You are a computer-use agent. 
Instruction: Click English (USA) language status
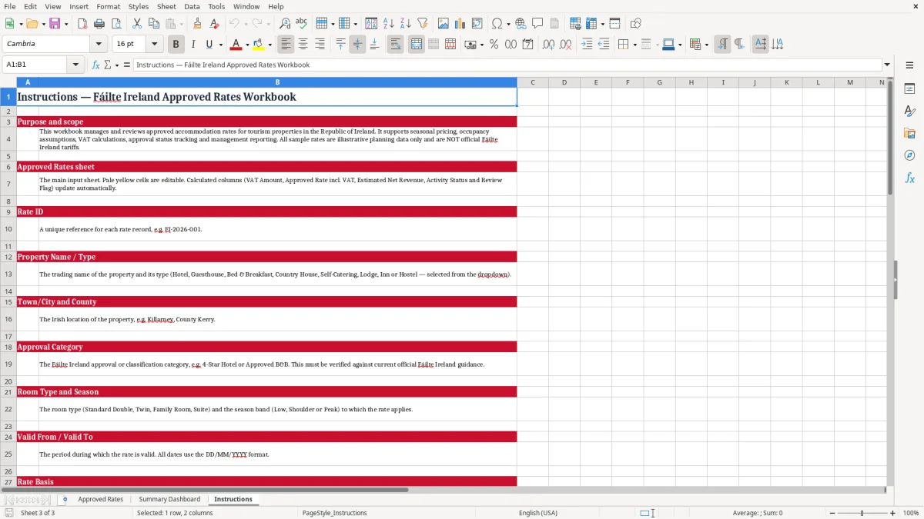pyautogui.click(x=538, y=513)
